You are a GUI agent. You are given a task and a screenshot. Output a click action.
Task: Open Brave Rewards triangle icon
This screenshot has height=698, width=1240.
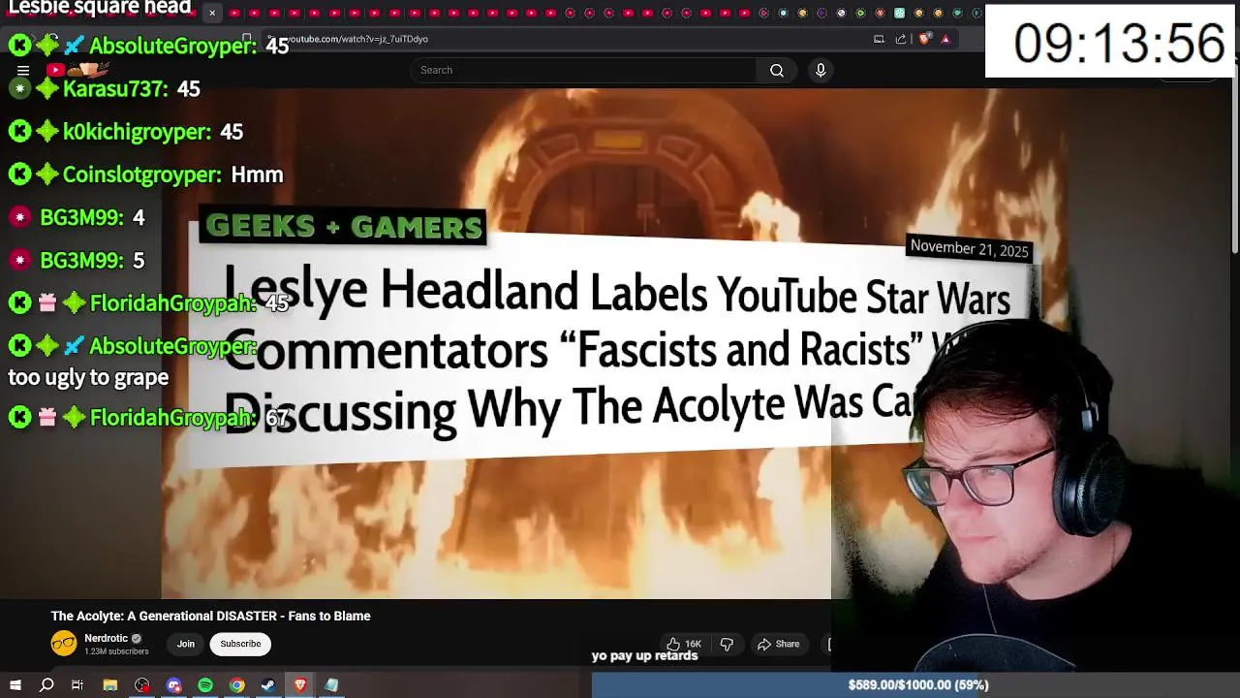click(945, 39)
